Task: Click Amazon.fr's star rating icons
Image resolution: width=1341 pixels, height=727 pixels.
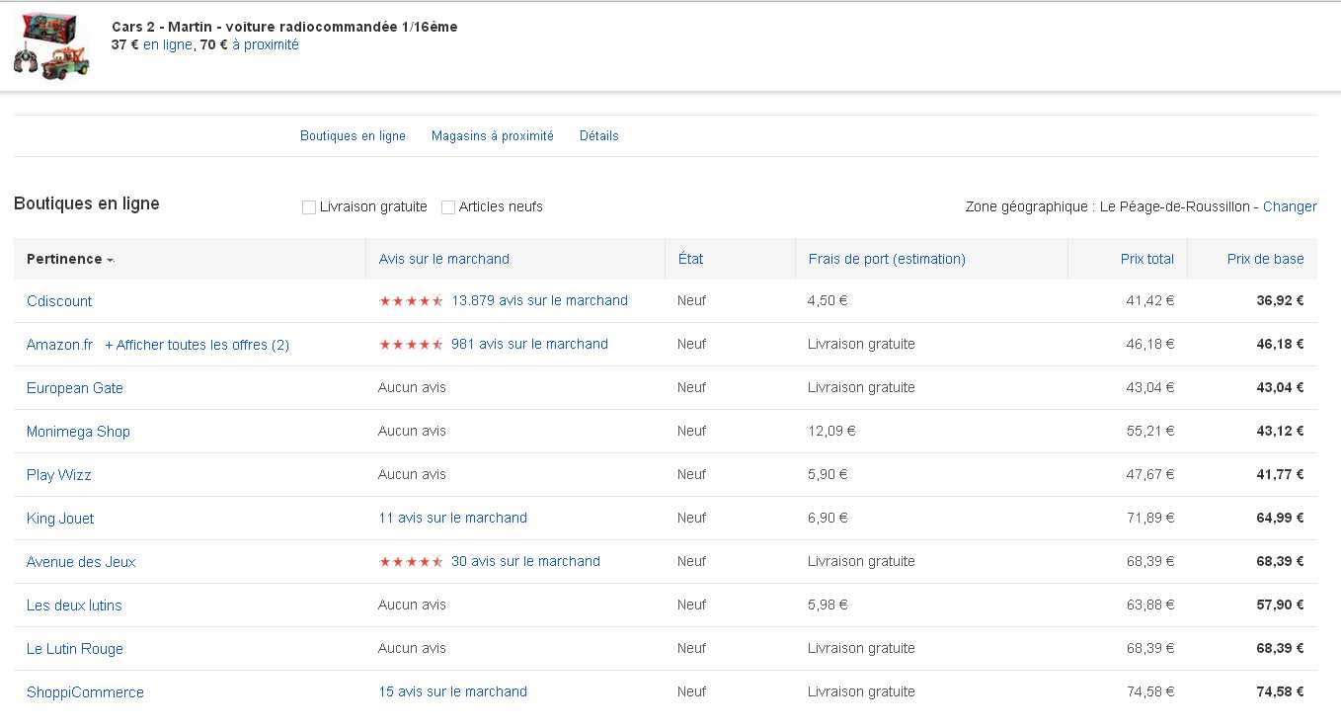Action: pyautogui.click(x=411, y=345)
